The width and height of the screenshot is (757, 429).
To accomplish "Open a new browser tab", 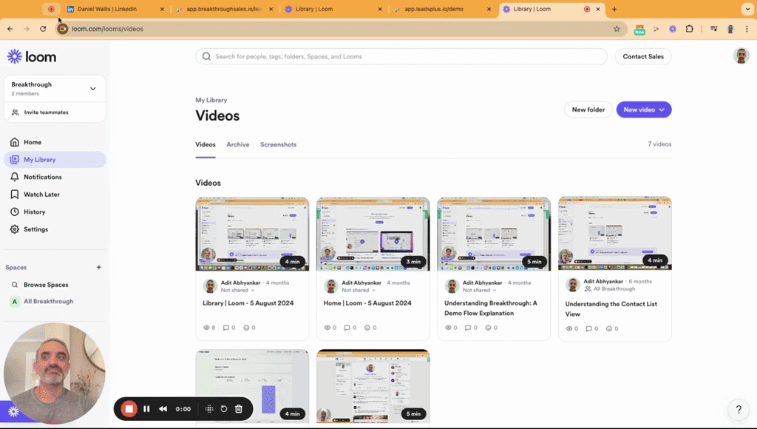I will point(614,9).
